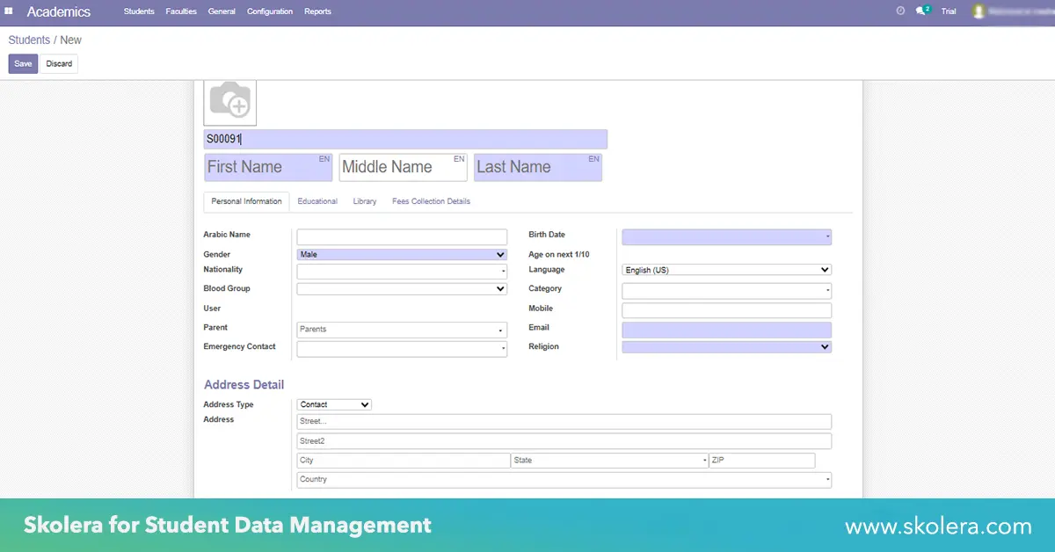
Task: Click the "User" field label
Action: click(212, 309)
